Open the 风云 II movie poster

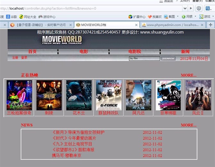click(198, 95)
